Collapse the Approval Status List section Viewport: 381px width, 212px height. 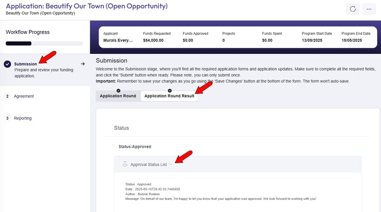pyautogui.click(x=171, y=164)
